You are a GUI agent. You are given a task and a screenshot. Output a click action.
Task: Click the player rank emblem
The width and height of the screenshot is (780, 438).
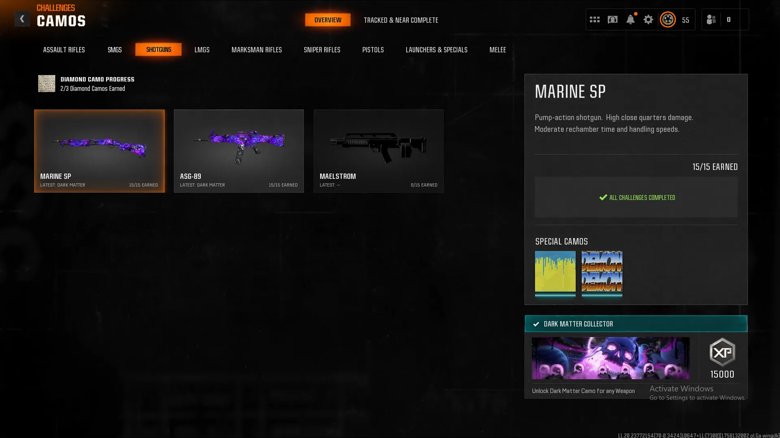point(667,19)
